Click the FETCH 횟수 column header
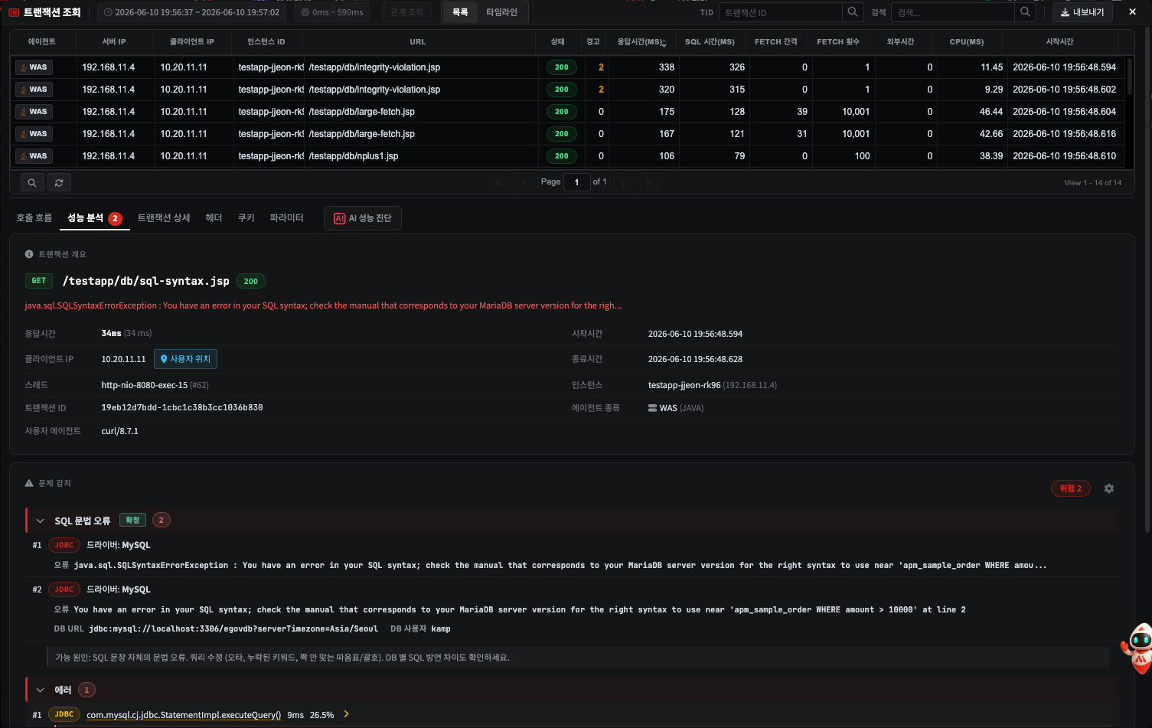This screenshot has height=728, width=1152. click(x=838, y=42)
